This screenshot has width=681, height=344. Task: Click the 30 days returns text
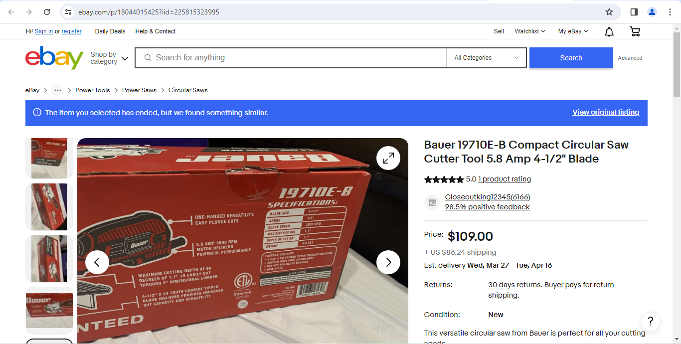(x=551, y=290)
